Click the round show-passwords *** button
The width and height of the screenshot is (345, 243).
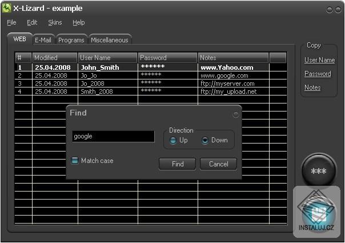pyautogui.click(x=319, y=170)
